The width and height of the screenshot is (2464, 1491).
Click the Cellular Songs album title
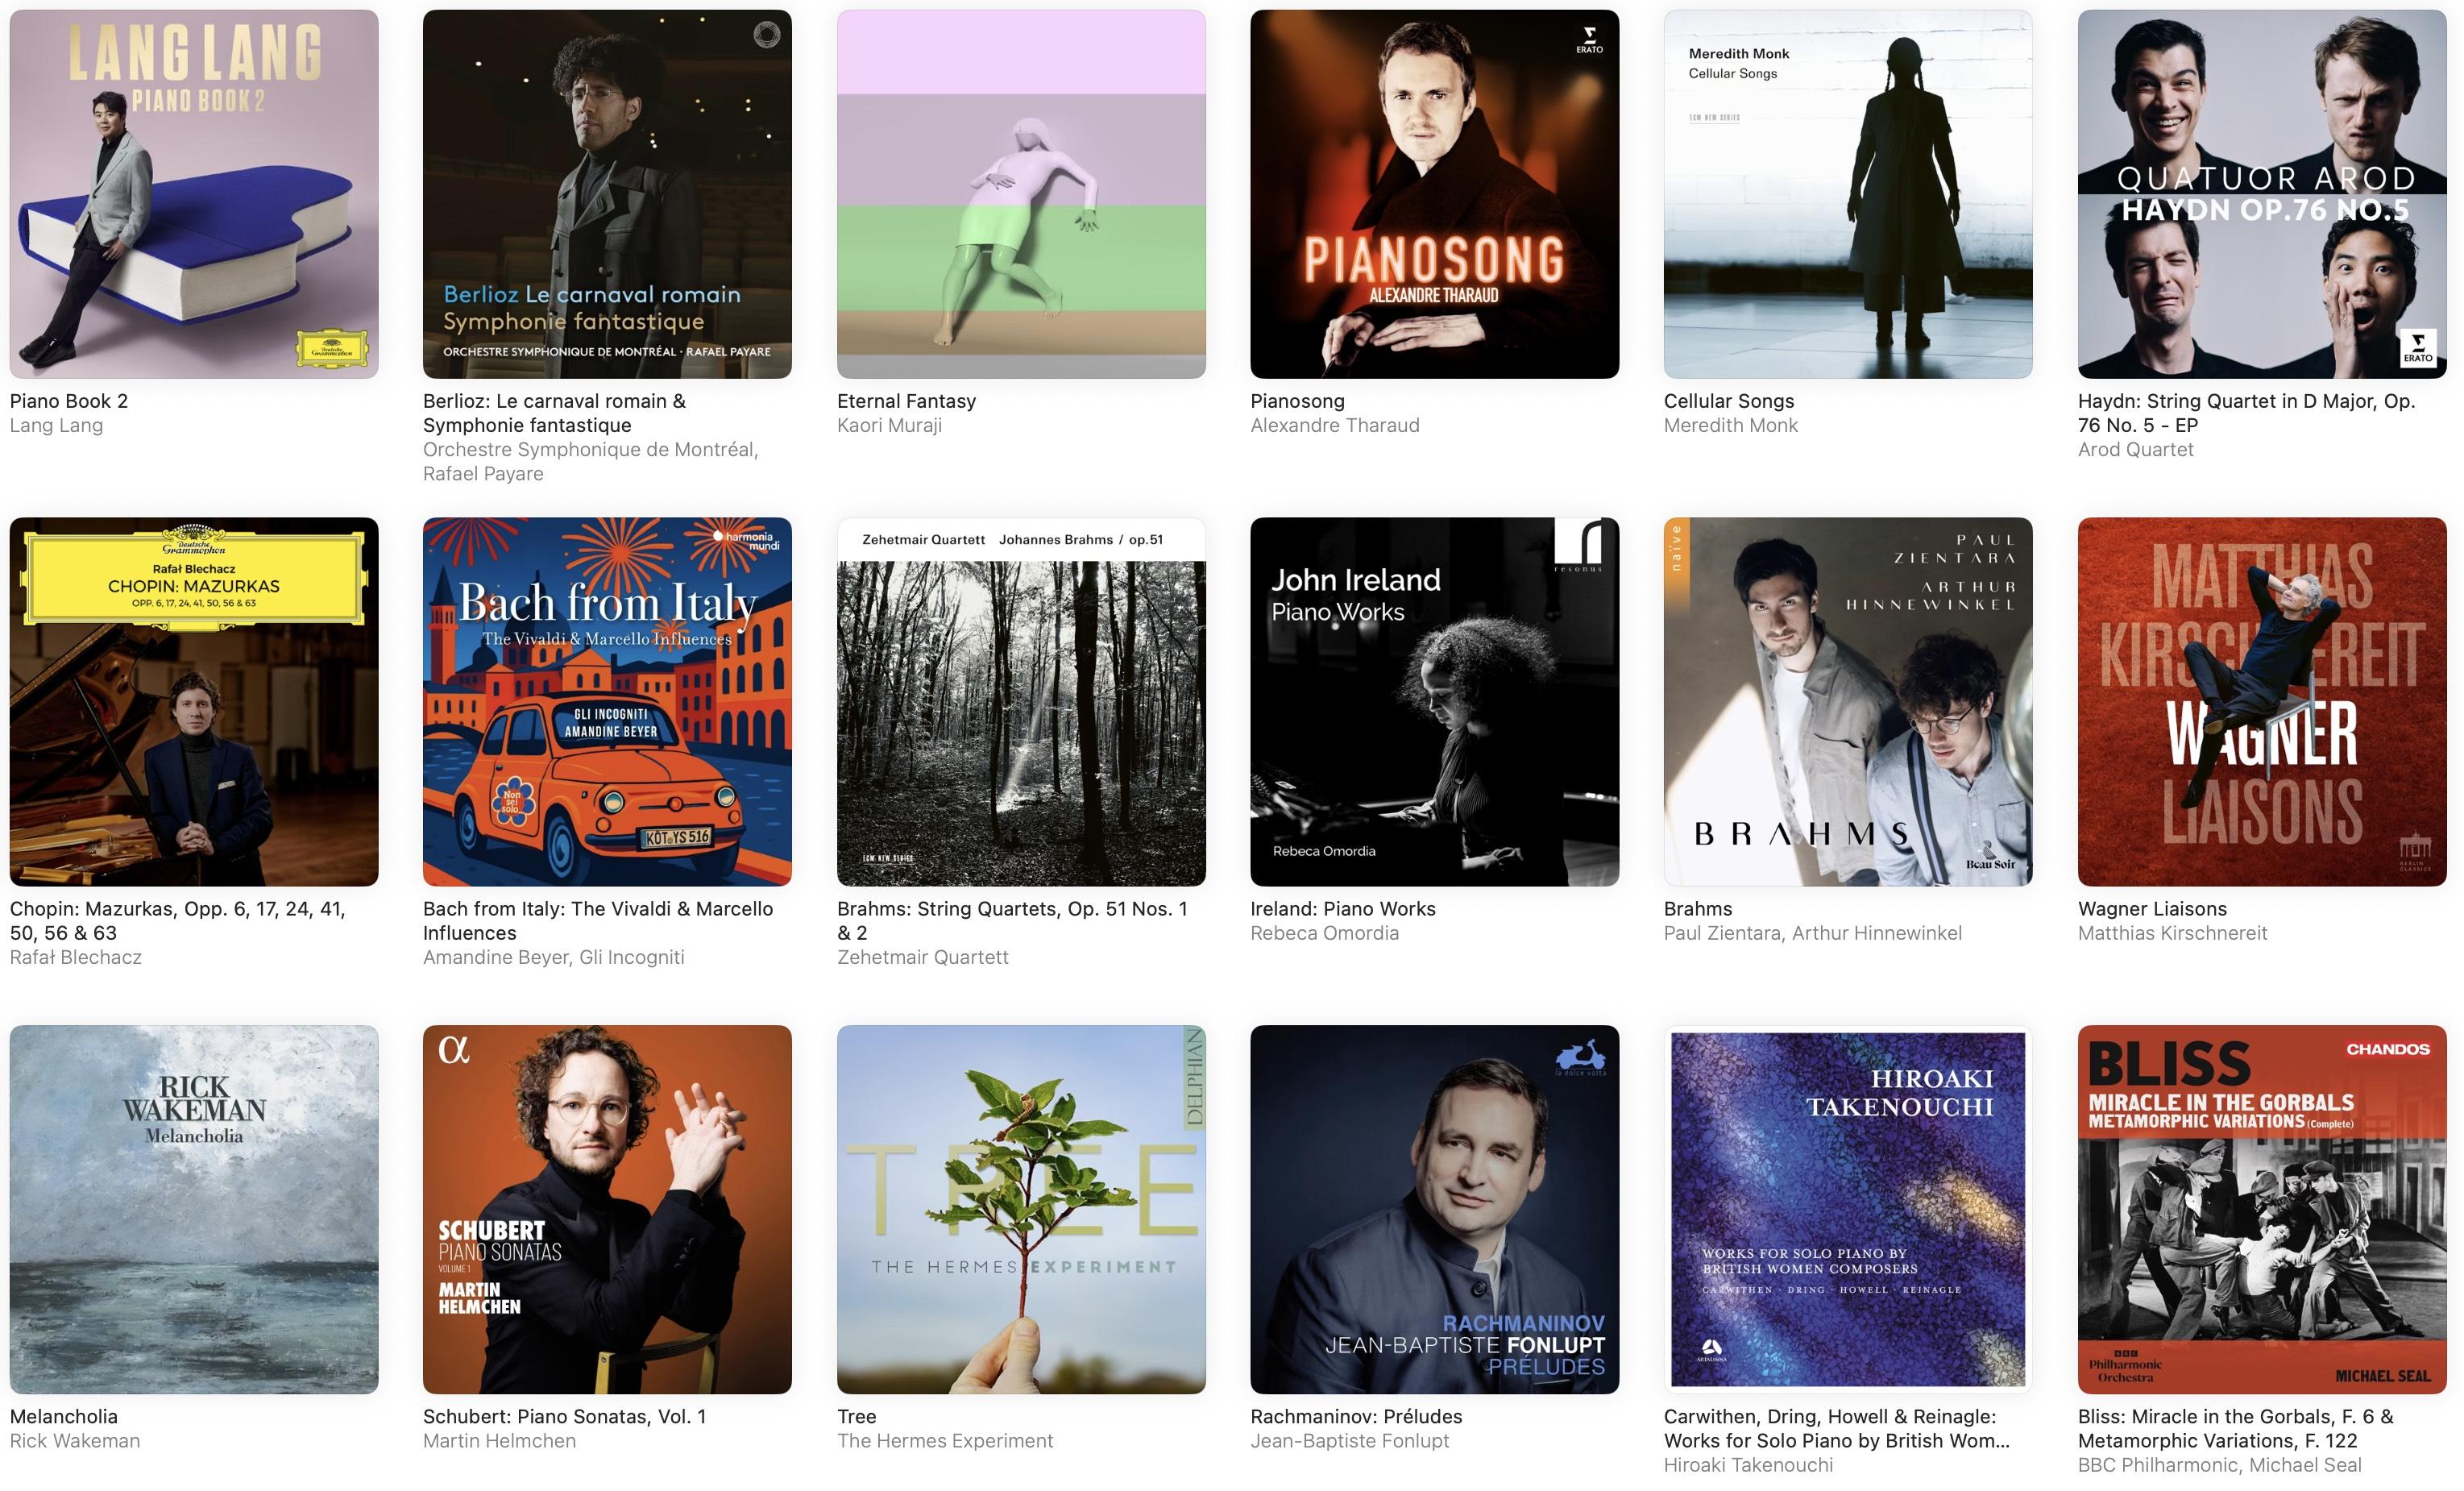point(1729,401)
